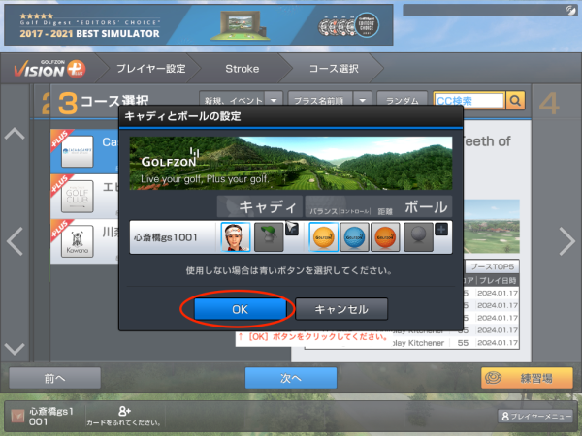Go to プレイヤー設定 step
Image resolution: width=582 pixels, height=436 pixels.
click(151, 69)
